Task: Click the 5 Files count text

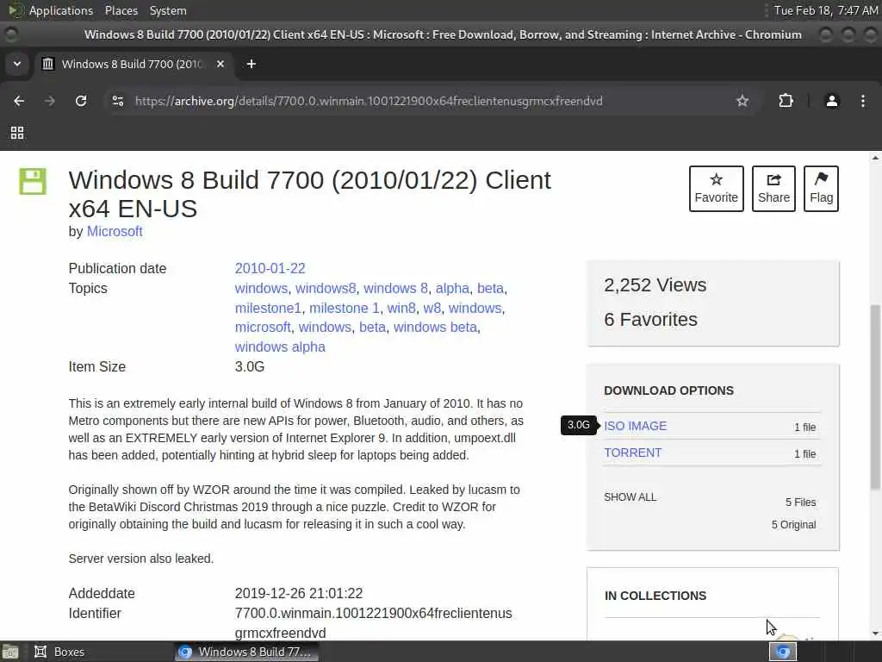Action: pyautogui.click(x=800, y=503)
